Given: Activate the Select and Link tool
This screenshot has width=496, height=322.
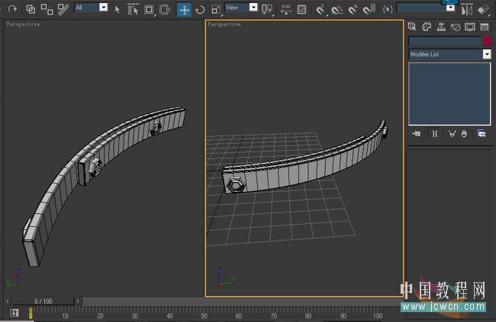Looking at the screenshot, I should pyautogui.click(x=31, y=9).
